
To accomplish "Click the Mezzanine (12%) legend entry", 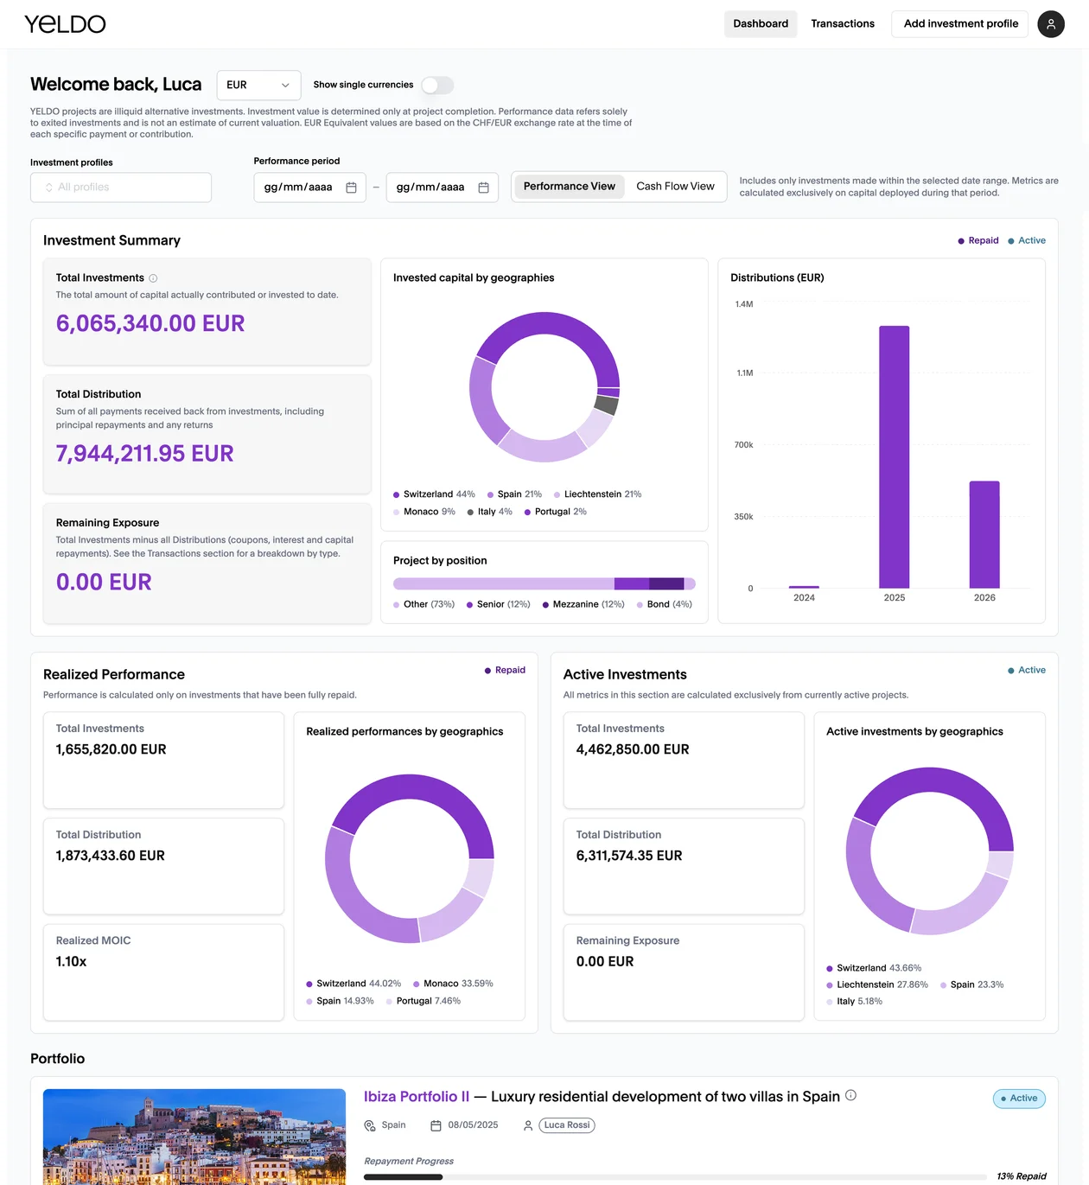I will [x=583, y=604].
